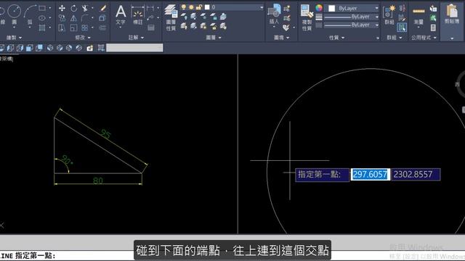The height and width of the screenshot is (261, 465).
Task: Activate the Copy objects tool
Action: pyautogui.click(x=62, y=18)
